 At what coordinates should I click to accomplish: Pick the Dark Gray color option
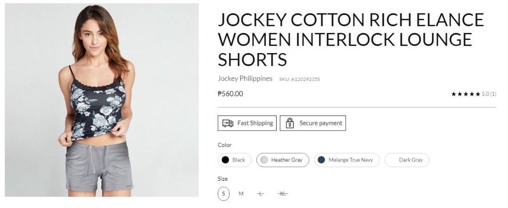point(407,160)
